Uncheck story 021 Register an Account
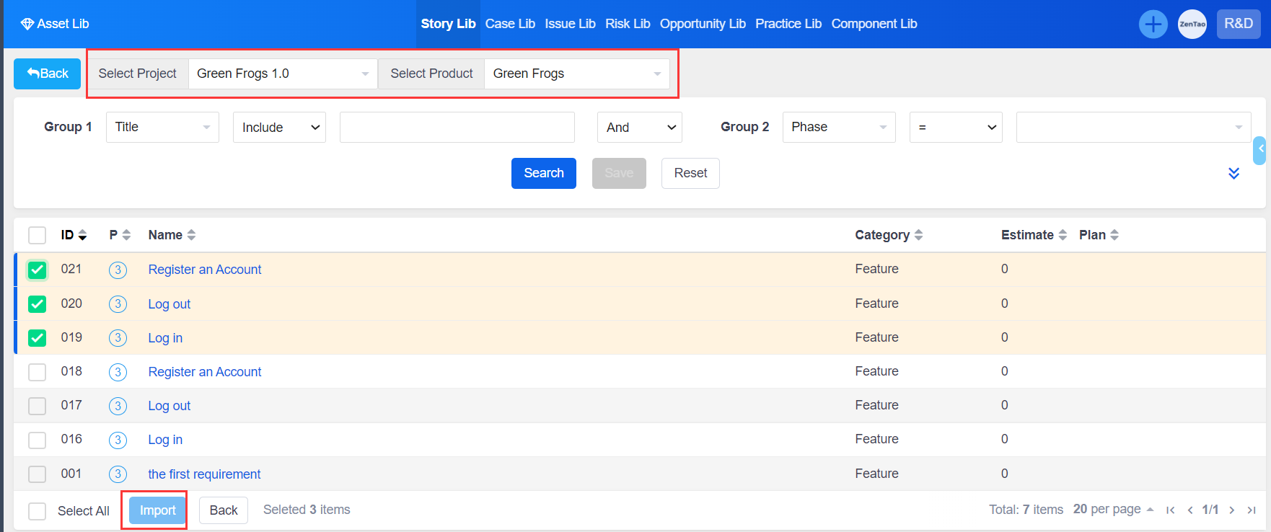 37,270
